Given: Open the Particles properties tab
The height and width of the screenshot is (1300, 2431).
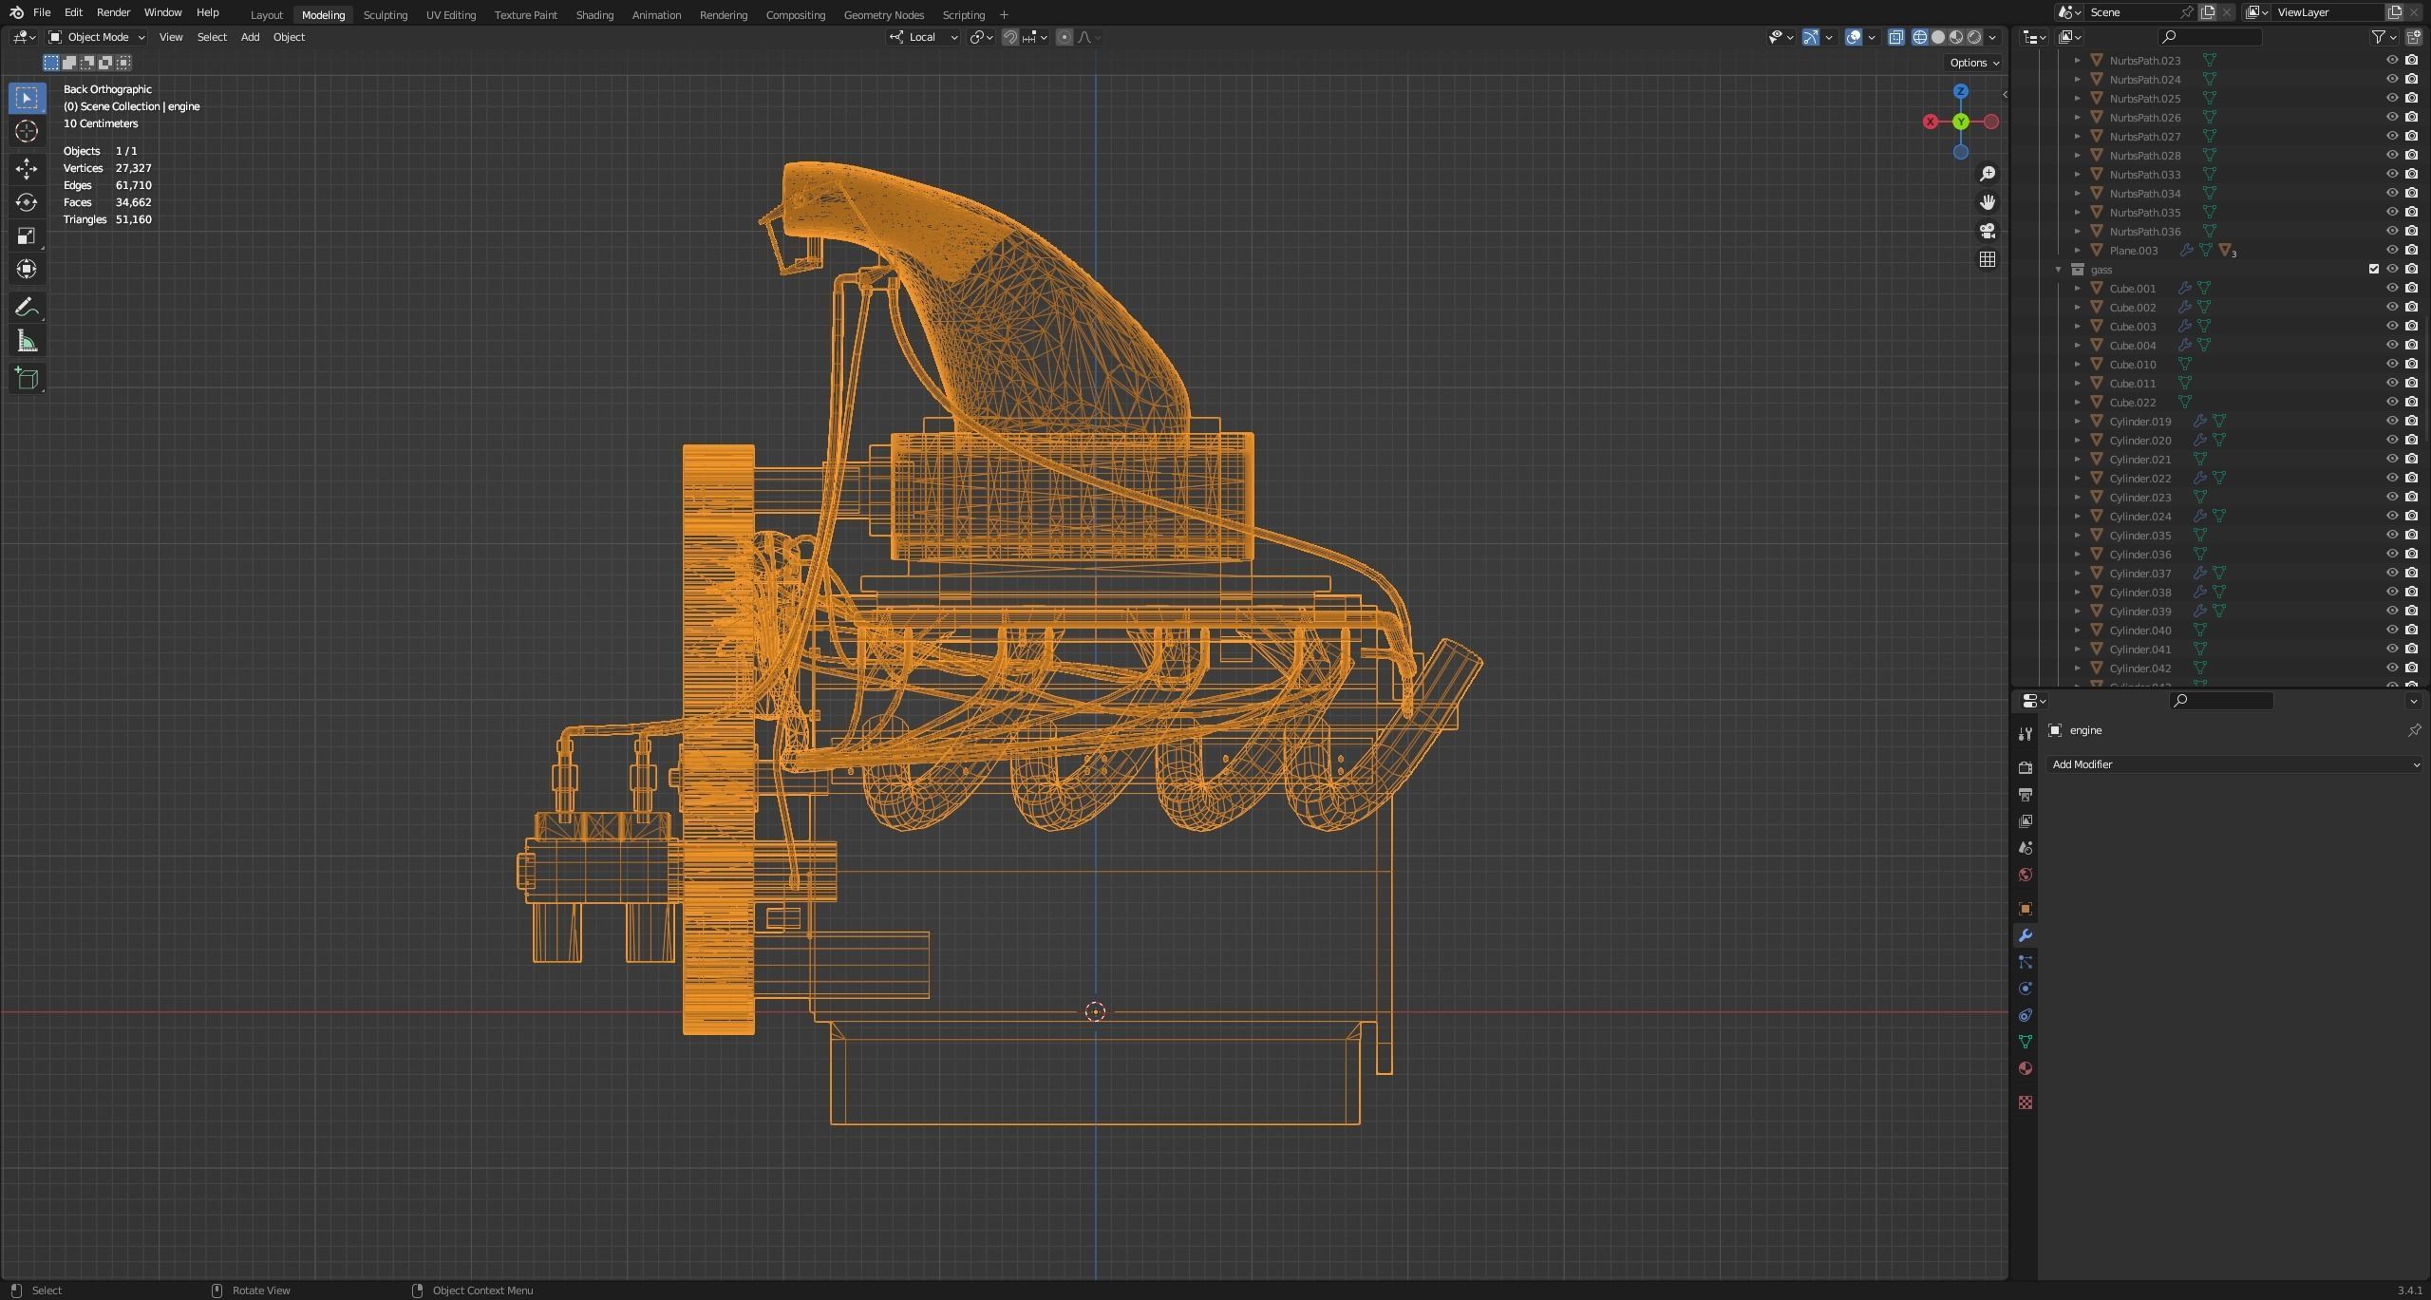Looking at the screenshot, I should click(x=2025, y=962).
